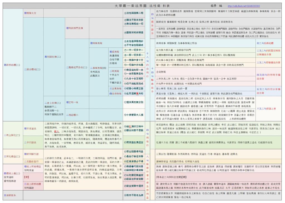Select verse ⑬九世十世互相即
This screenshot has width=285, height=203.
(134, 79)
